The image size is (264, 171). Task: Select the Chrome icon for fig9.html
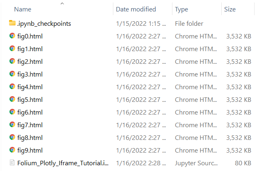tap(12, 150)
